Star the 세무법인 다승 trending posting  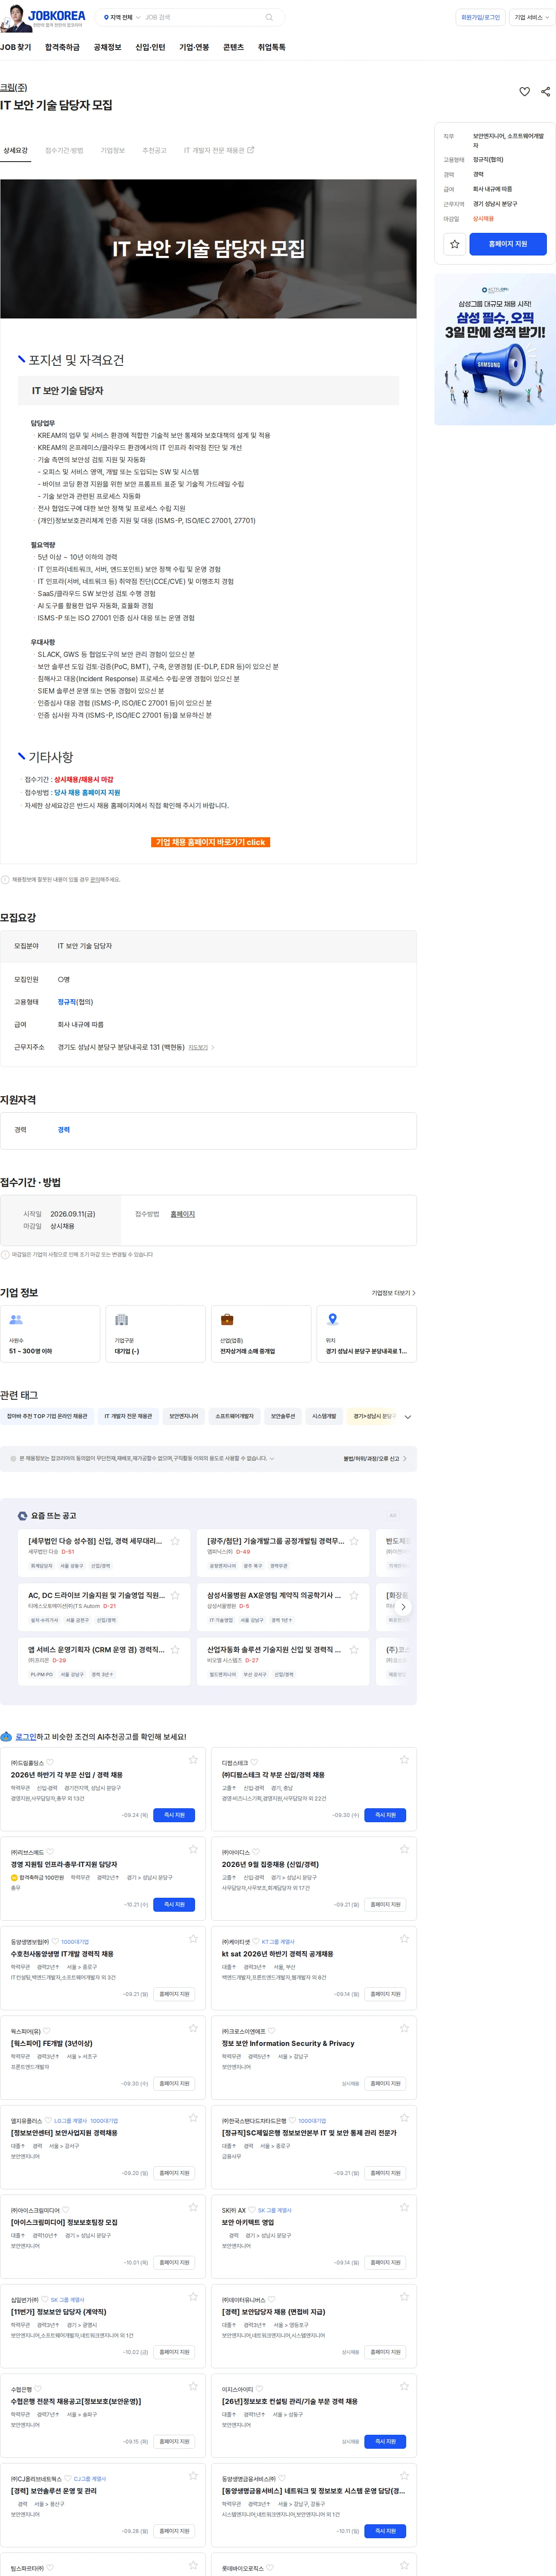coord(175,1541)
